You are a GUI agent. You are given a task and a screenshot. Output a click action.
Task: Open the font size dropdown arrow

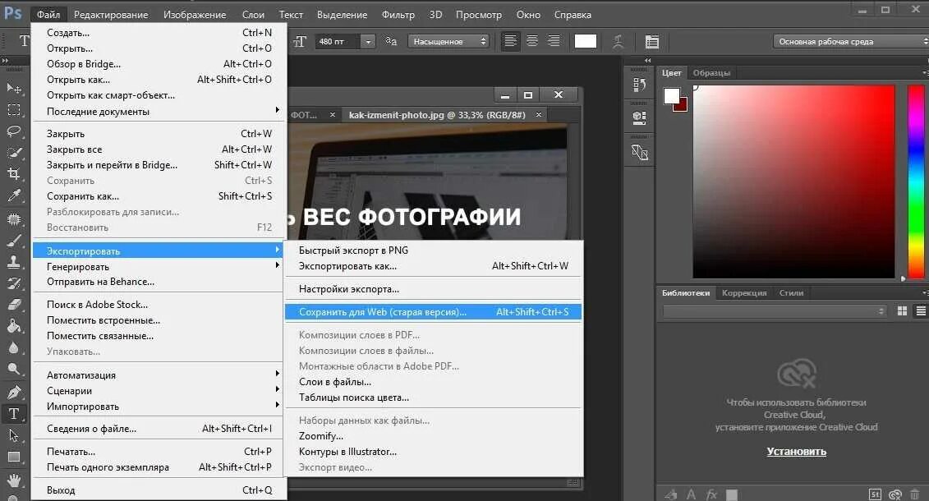click(368, 41)
